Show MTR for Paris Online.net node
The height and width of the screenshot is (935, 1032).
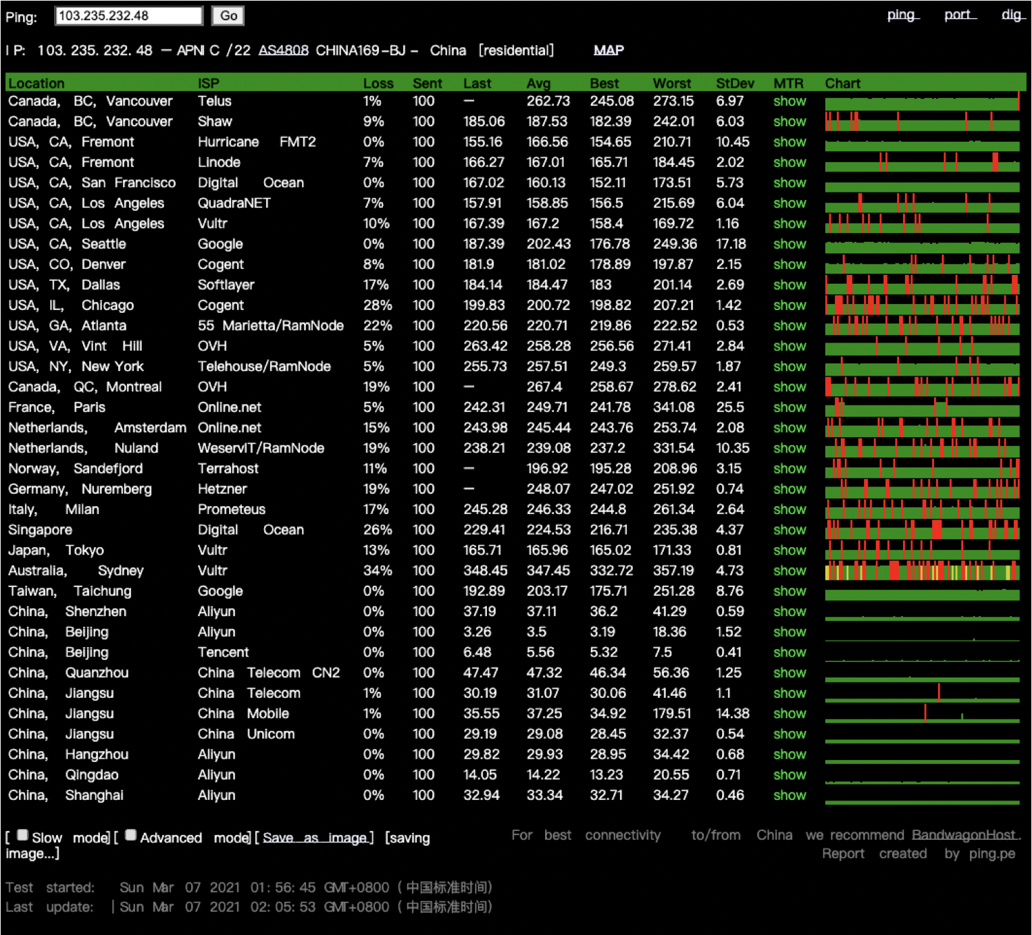(x=789, y=407)
